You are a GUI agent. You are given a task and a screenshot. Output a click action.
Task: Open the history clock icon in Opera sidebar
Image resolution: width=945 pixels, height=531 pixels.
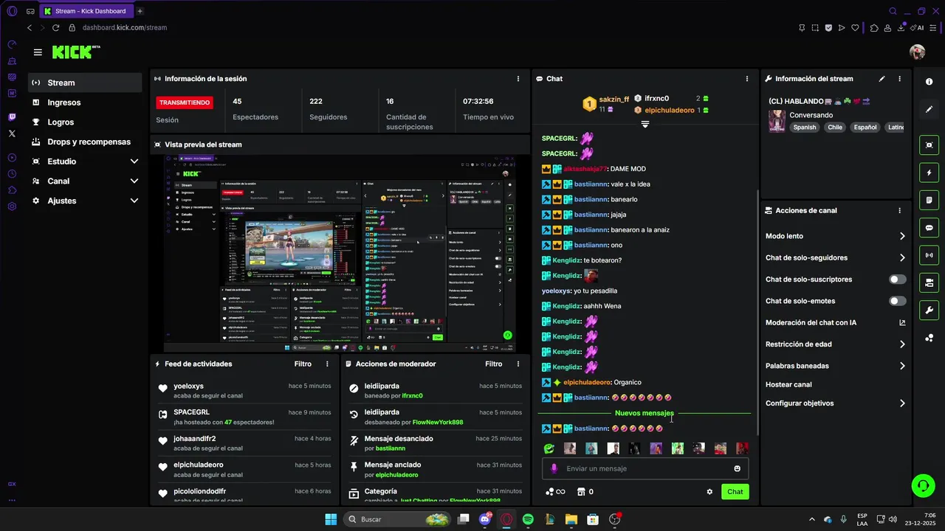coord(12,174)
